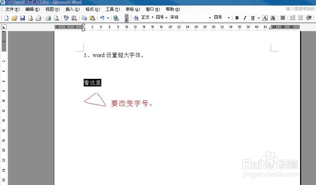Open print preview magnifier icon
Viewport: 316px width, 185px height.
pos(56,18)
